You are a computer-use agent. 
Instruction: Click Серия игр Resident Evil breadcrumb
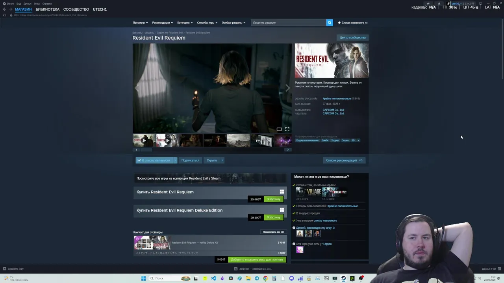coord(170,33)
